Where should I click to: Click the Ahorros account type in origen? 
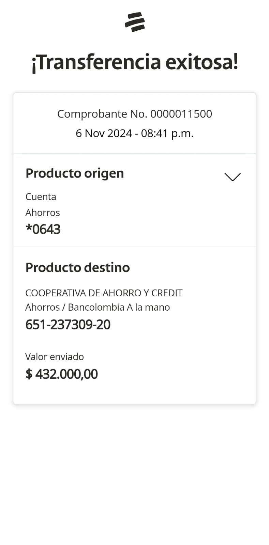tap(43, 213)
